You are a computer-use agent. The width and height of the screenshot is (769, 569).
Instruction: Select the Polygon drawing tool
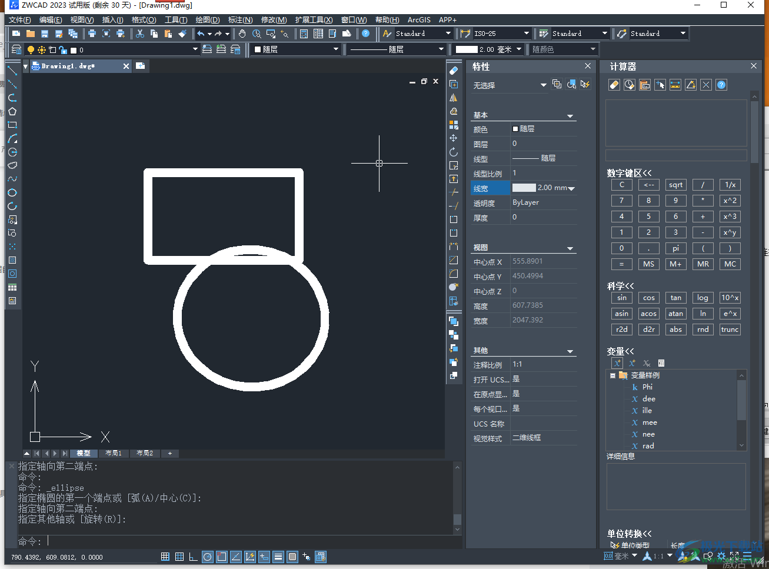click(12, 111)
